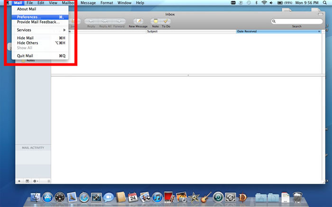332x207 pixels.
Task: Open Time Machine from the Dock
Action: [218, 198]
